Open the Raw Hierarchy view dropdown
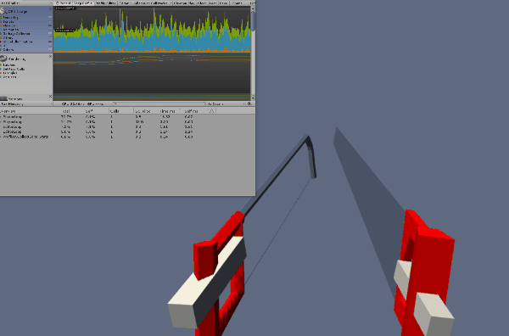The height and width of the screenshot is (336, 509). (x=26, y=104)
